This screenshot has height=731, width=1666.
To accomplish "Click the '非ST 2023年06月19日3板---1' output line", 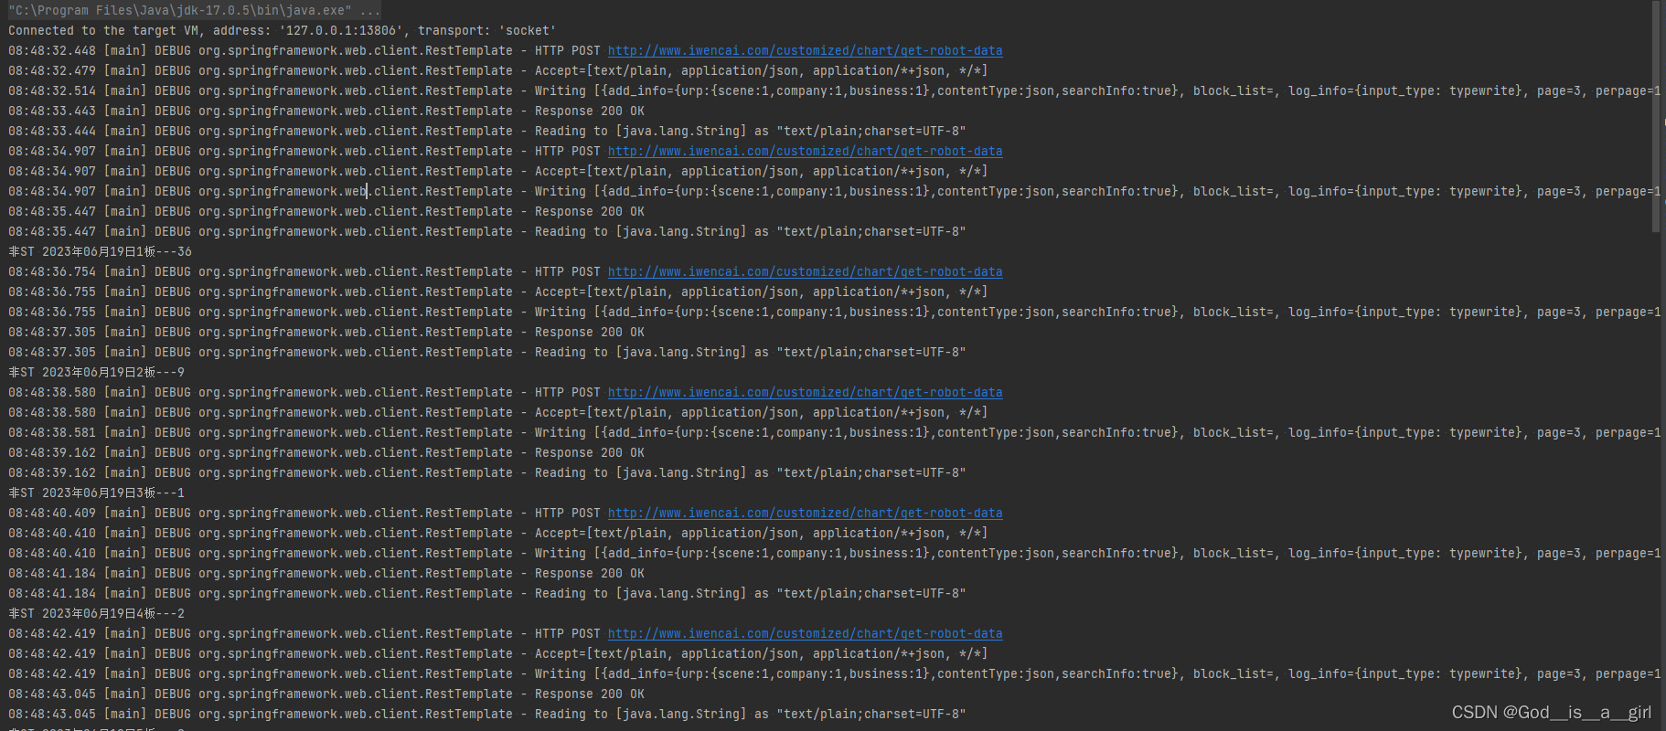I will pyautogui.click(x=97, y=493).
